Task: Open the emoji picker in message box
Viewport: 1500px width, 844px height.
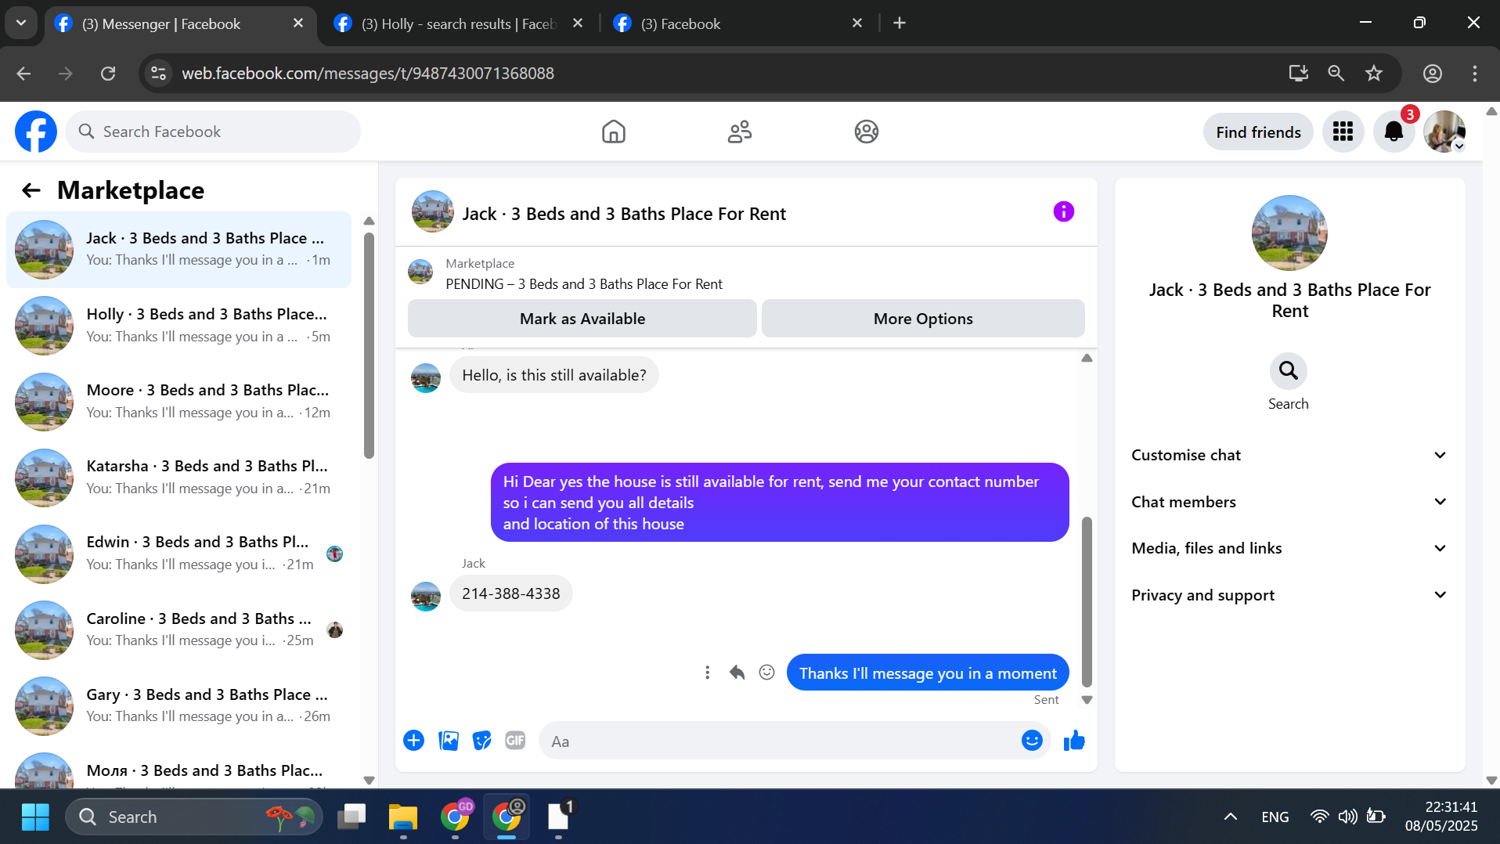Action: pyautogui.click(x=1033, y=741)
